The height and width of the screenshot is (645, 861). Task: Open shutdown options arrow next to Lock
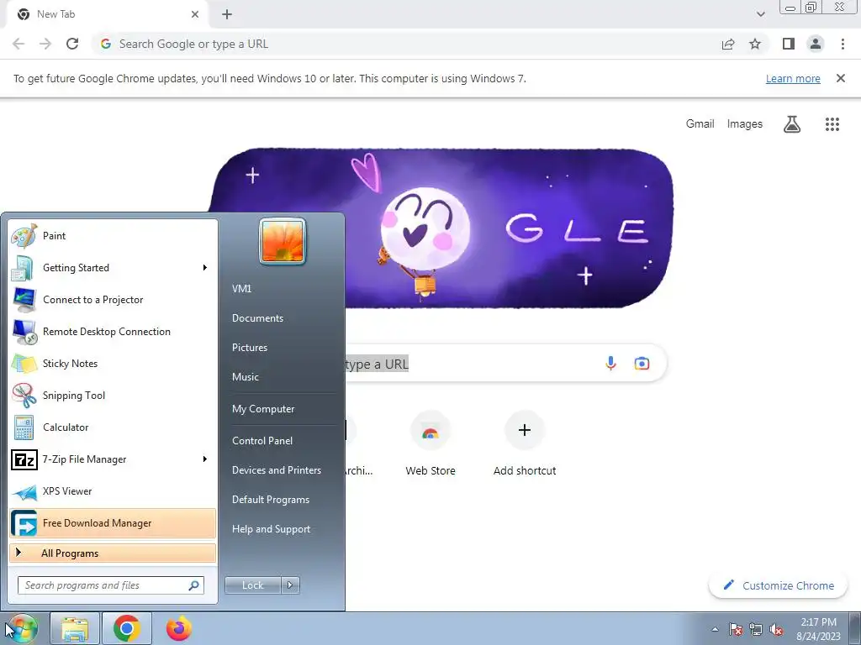click(290, 585)
